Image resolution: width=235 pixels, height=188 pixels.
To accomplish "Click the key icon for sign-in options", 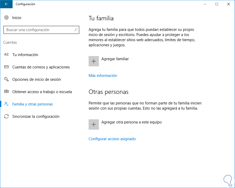I will (x=7, y=79).
